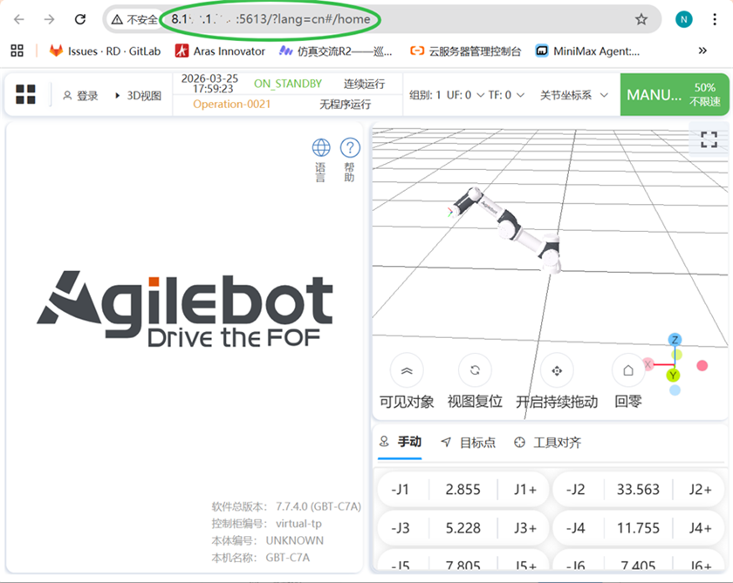Click the browser address bar URL
733x583 pixels.
tap(271, 19)
